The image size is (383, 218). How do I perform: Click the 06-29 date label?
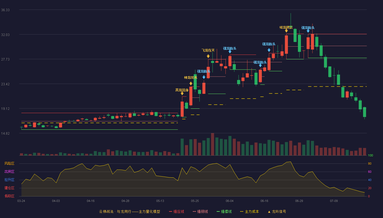tap(299, 201)
